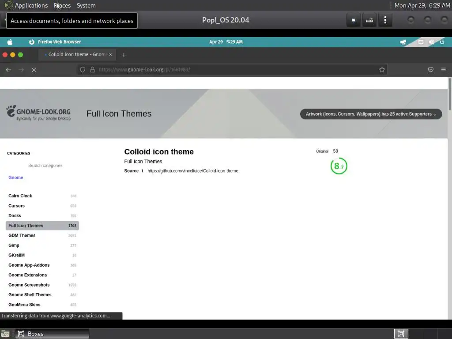The height and width of the screenshot is (339, 452).
Task: Open the Colloid GitHub source link
Action: click(193, 171)
